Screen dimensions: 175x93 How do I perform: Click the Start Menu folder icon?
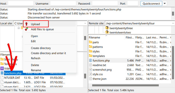click(x=2, y=59)
